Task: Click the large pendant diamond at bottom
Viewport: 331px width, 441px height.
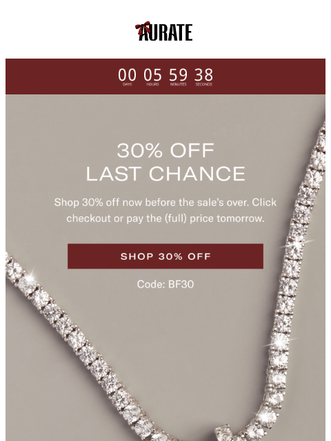Action: click(x=223, y=433)
